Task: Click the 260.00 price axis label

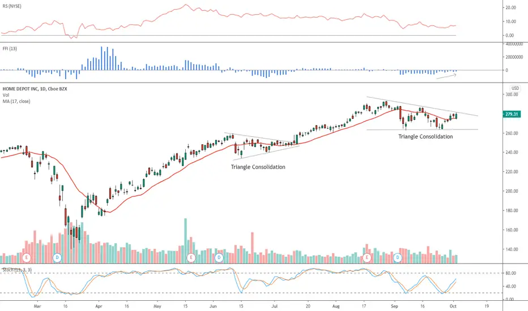Action: (x=512, y=133)
